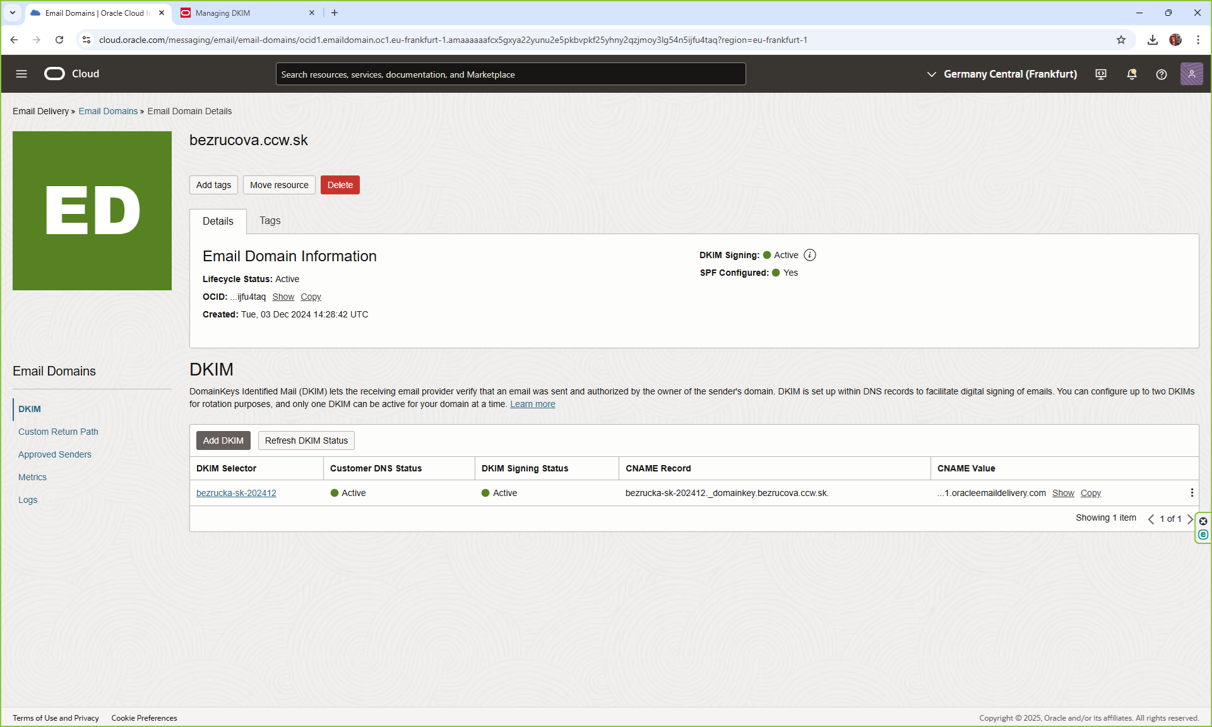Open the help question mark icon
The image size is (1212, 727).
1161,74
